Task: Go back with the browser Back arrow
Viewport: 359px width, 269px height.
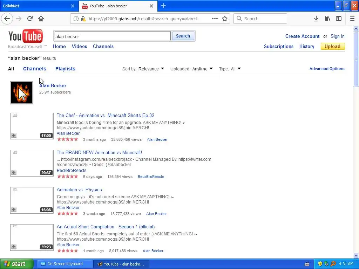Action: coord(7,19)
